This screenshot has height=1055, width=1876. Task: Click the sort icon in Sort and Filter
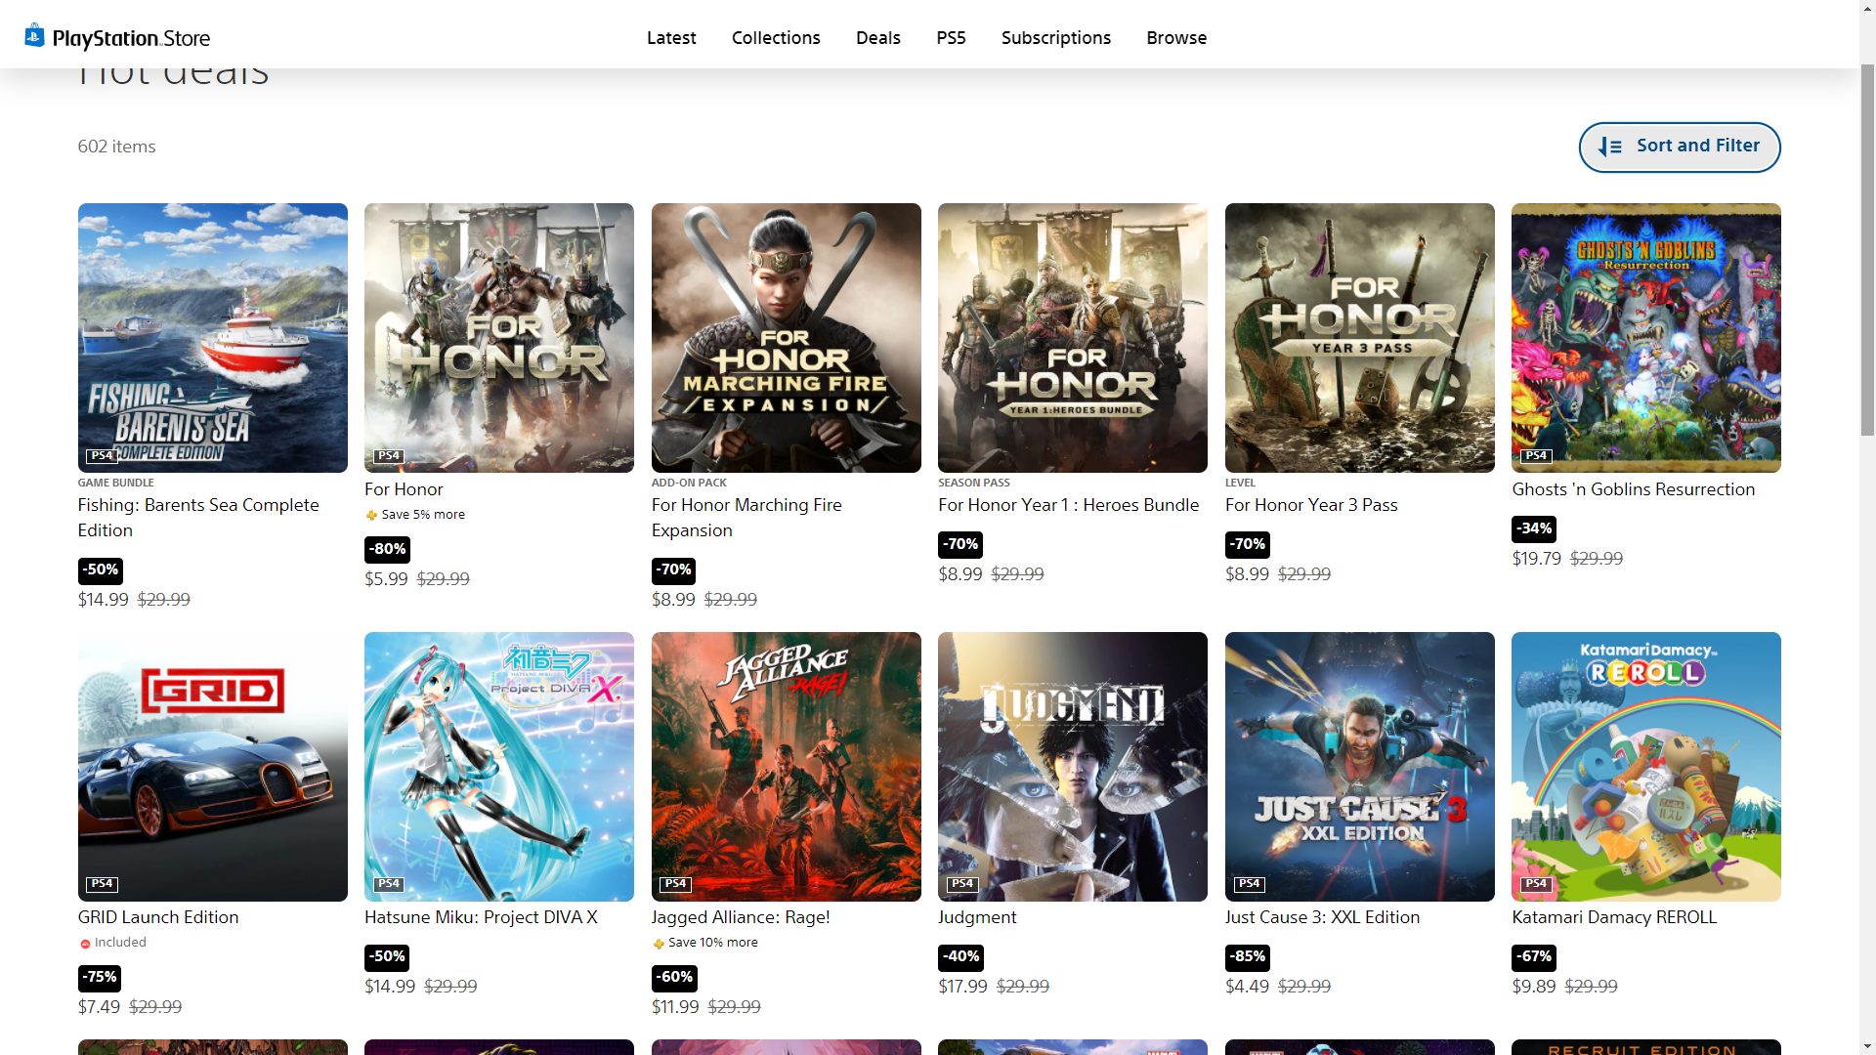tap(1609, 147)
